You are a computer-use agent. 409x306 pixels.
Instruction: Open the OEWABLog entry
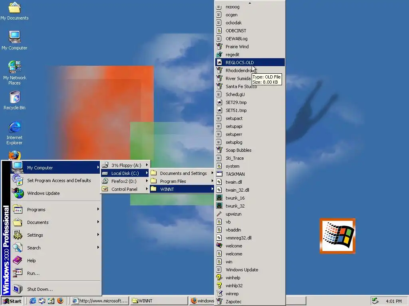point(250,39)
